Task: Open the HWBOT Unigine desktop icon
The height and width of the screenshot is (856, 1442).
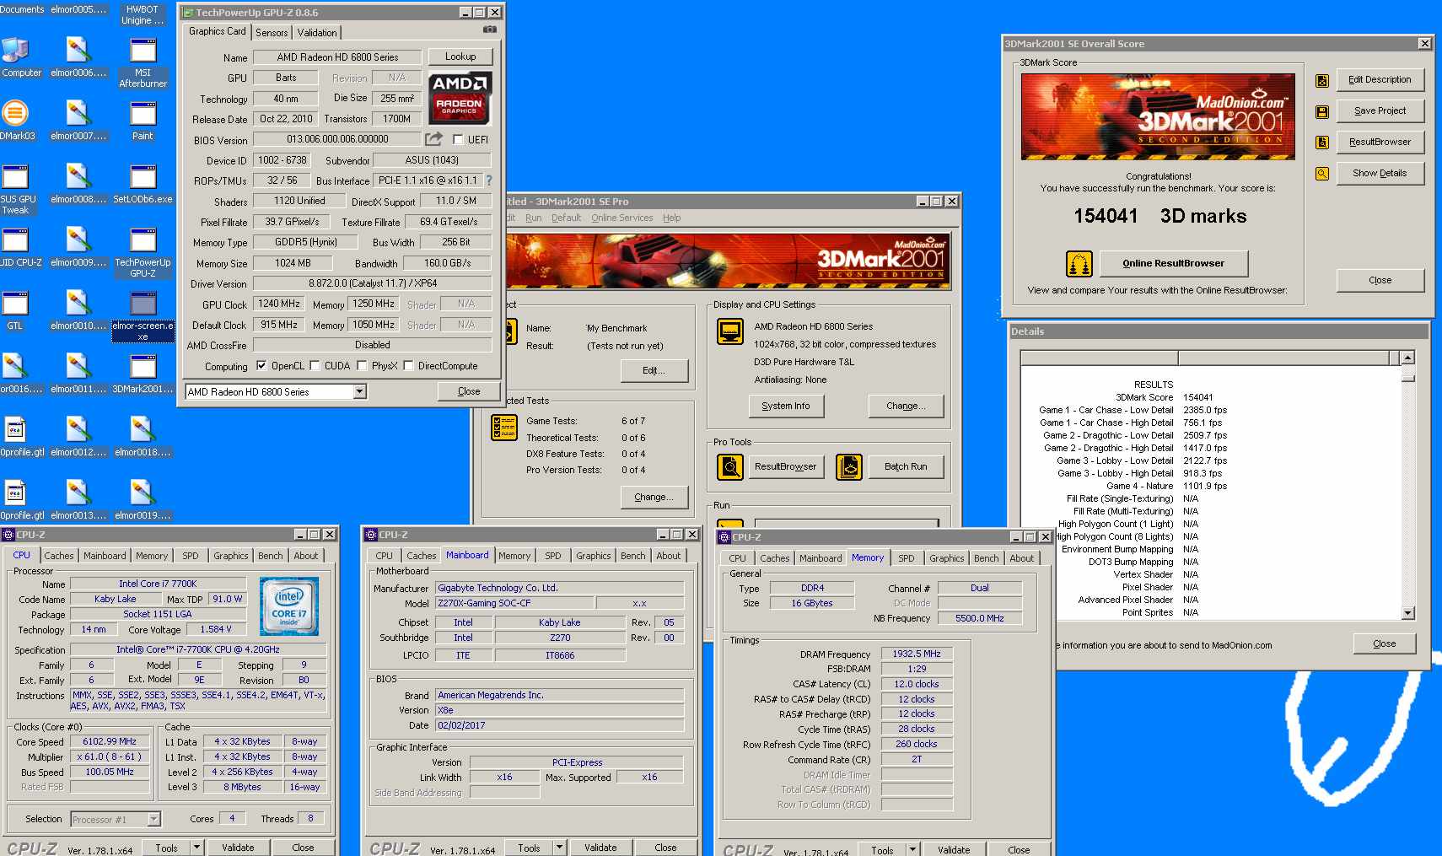Action: click(143, 14)
